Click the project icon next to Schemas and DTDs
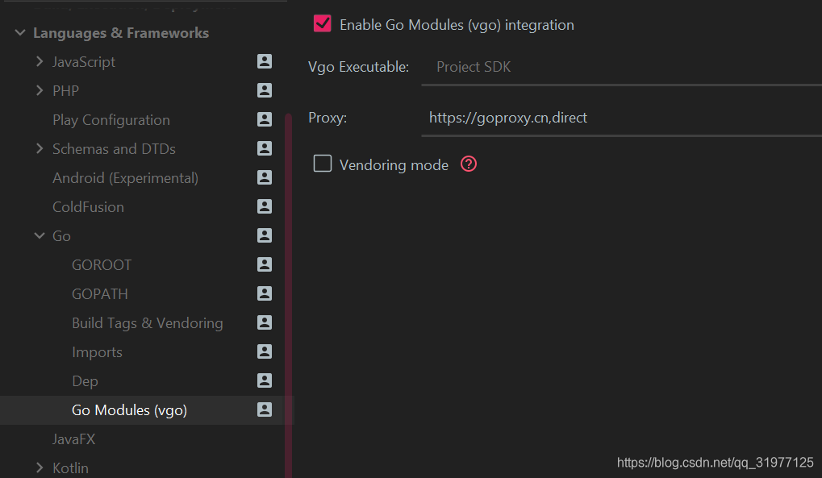This screenshot has width=822, height=478. click(x=265, y=148)
